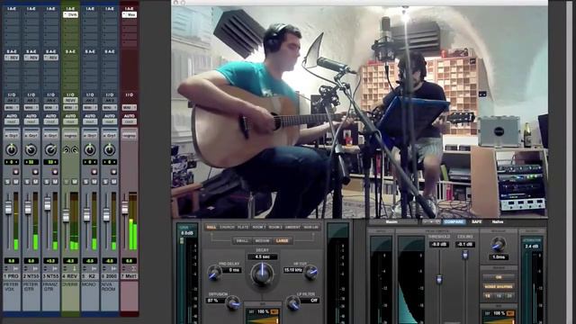Click NOISE SHAPING button in limiter
Image resolution: width=576 pixels, height=324 pixels.
click(x=499, y=286)
